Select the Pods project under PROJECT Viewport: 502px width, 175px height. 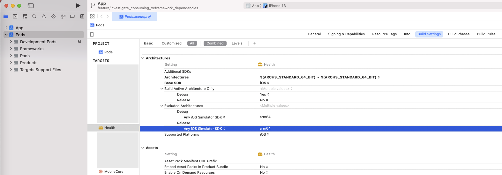(106, 52)
